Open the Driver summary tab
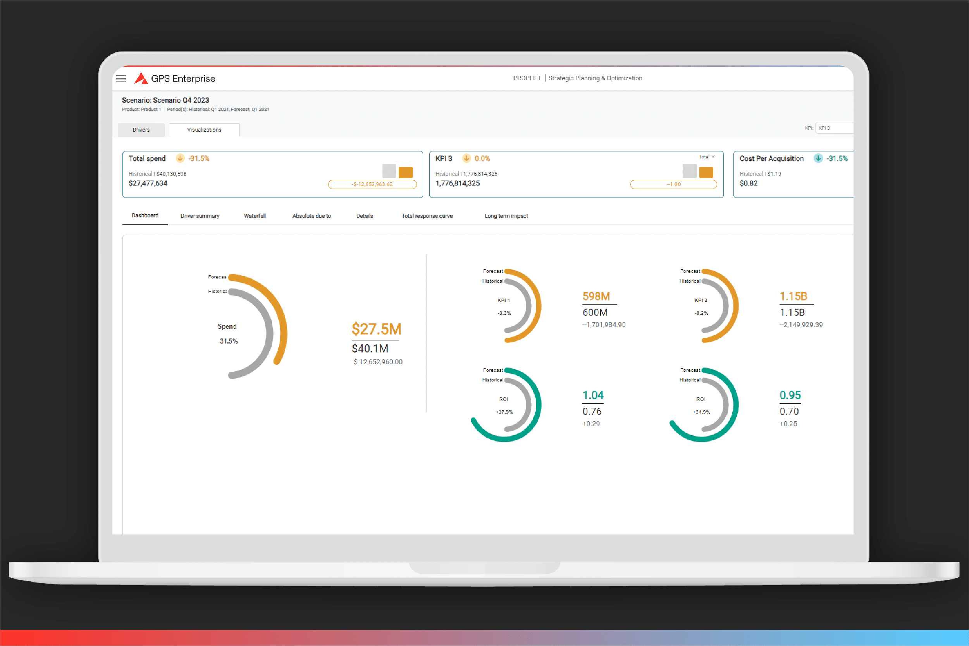Viewport: 969px width, 646px height. (x=200, y=216)
